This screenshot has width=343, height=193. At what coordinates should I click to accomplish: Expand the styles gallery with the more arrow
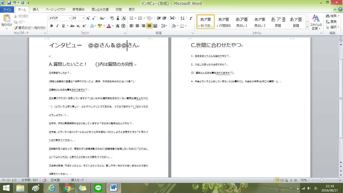tap(307, 27)
